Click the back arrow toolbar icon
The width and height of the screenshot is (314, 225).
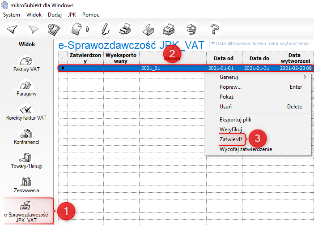click(13, 29)
